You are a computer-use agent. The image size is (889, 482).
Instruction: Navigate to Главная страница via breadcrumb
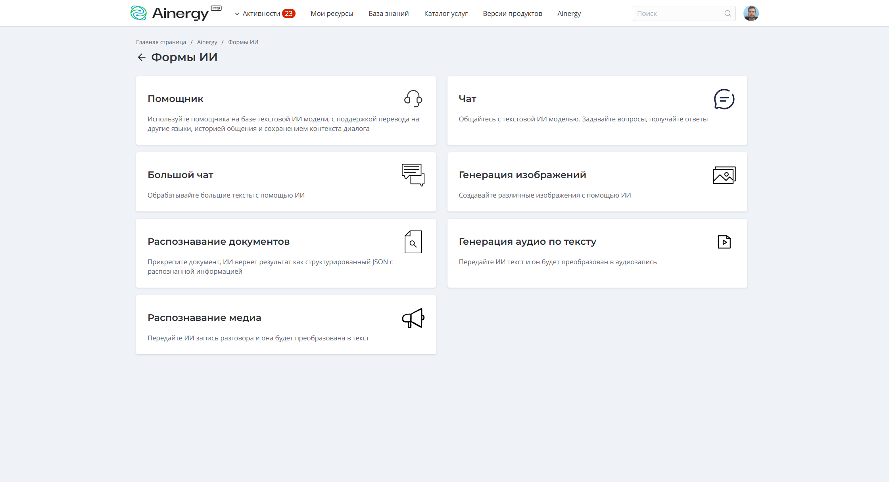161,42
